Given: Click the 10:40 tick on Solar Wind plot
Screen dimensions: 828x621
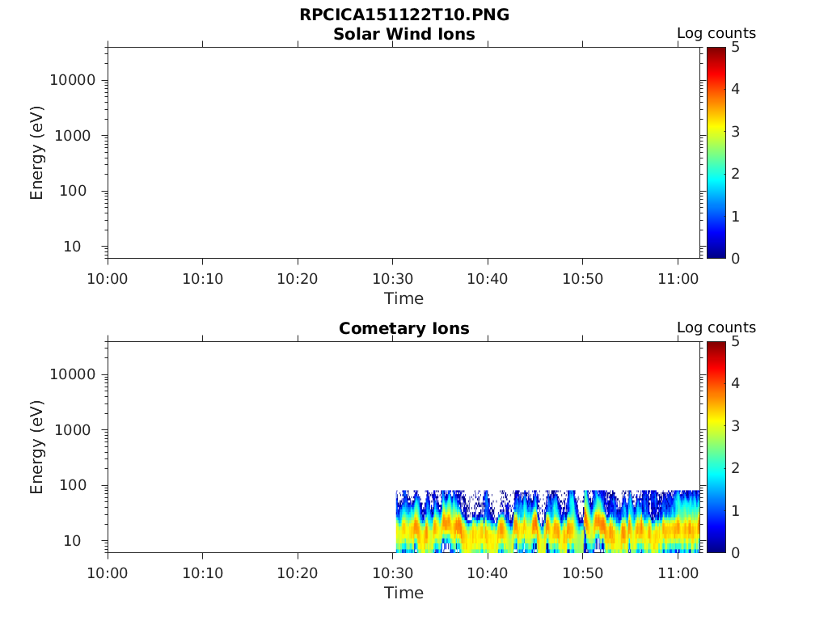Looking at the screenshot, I should click(488, 279).
